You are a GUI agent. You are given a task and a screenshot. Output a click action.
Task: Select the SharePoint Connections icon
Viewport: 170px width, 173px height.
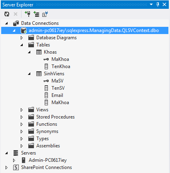tap(16, 167)
